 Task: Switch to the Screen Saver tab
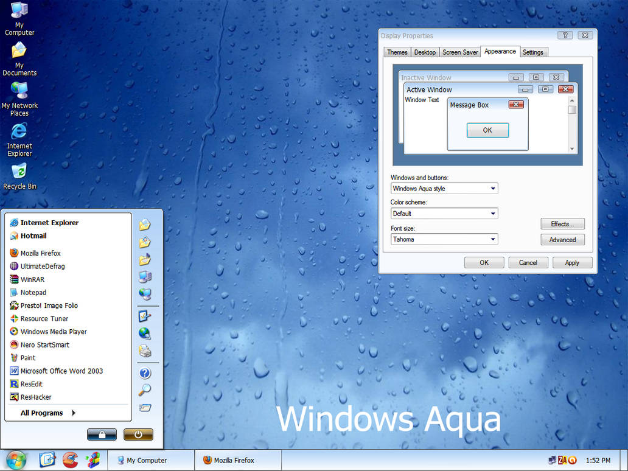point(460,52)
